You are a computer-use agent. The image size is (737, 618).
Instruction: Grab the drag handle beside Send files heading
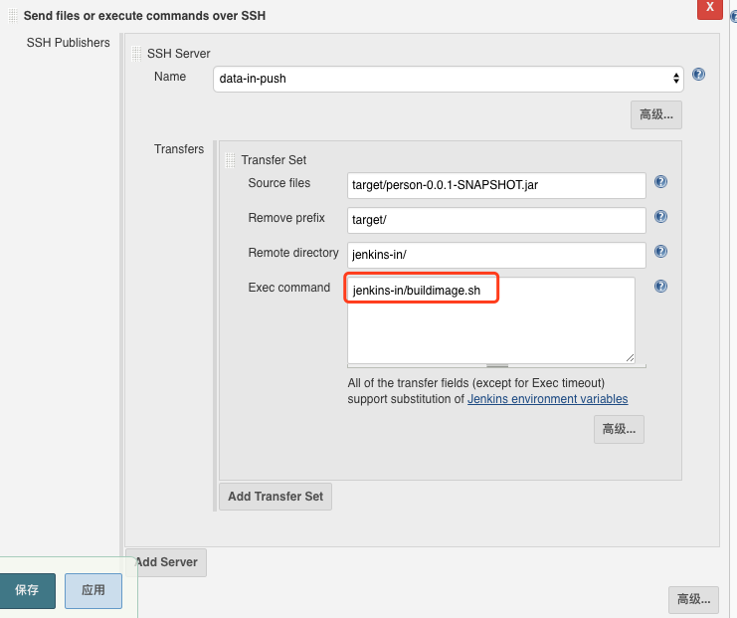[13, 16]
